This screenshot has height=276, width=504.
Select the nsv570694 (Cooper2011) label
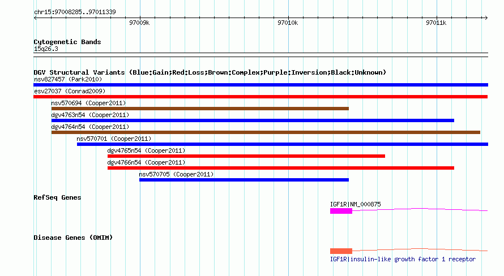88,103
